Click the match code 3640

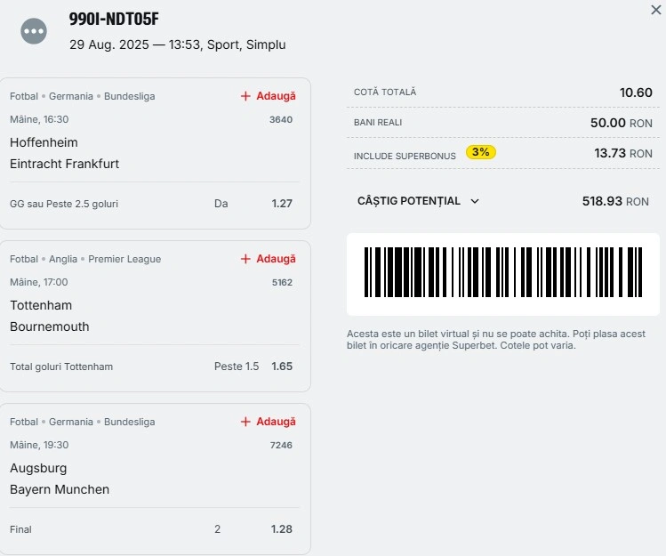point(281,119)
